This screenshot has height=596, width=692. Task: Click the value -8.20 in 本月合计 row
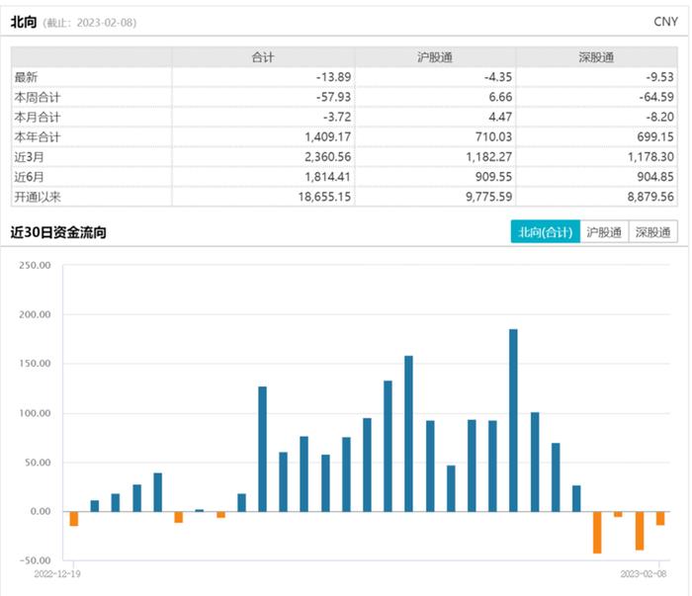point(660,117)
